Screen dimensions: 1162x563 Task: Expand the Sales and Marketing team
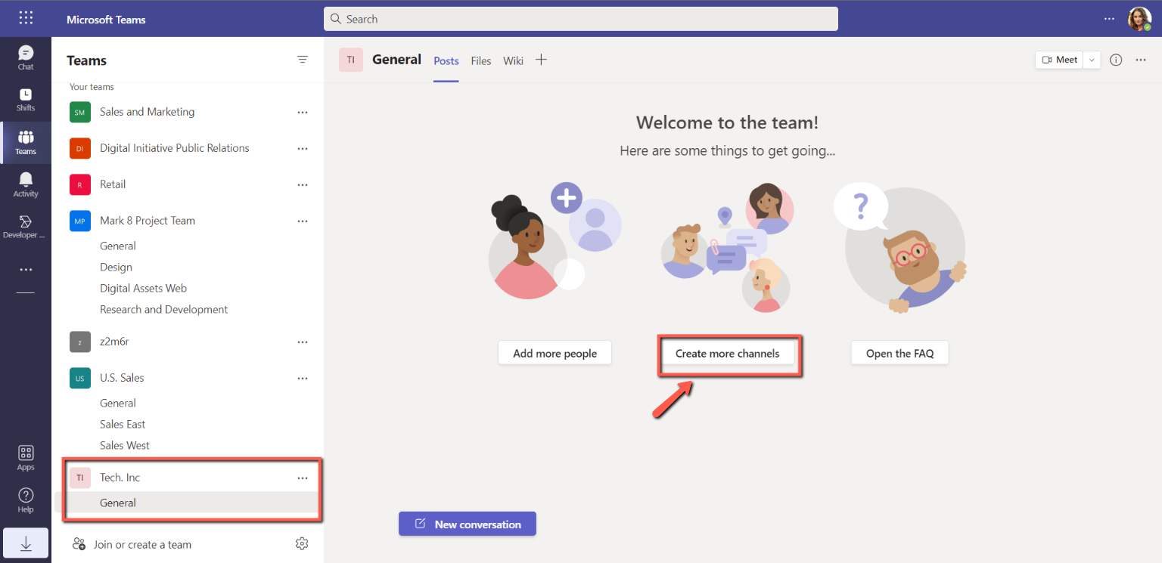(147, 112)
